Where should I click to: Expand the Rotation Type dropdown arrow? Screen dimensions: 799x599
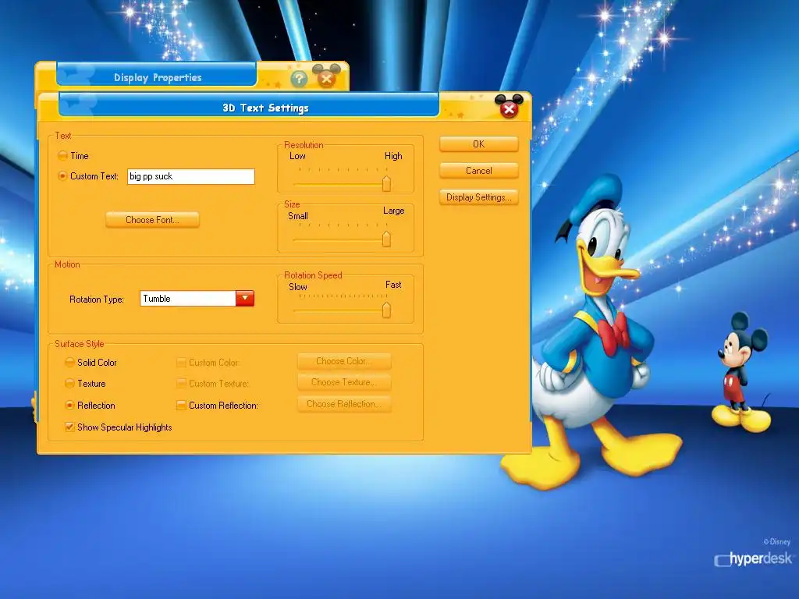tap(244, 299)
